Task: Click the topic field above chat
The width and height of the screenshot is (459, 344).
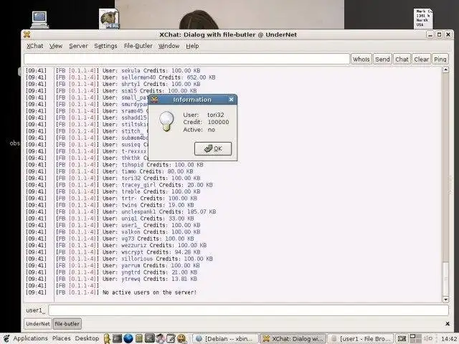Action: (186, 59)
